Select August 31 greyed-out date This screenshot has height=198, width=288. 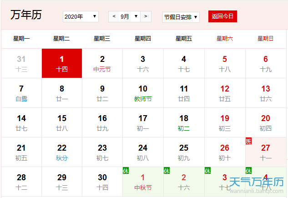[21, 63]
